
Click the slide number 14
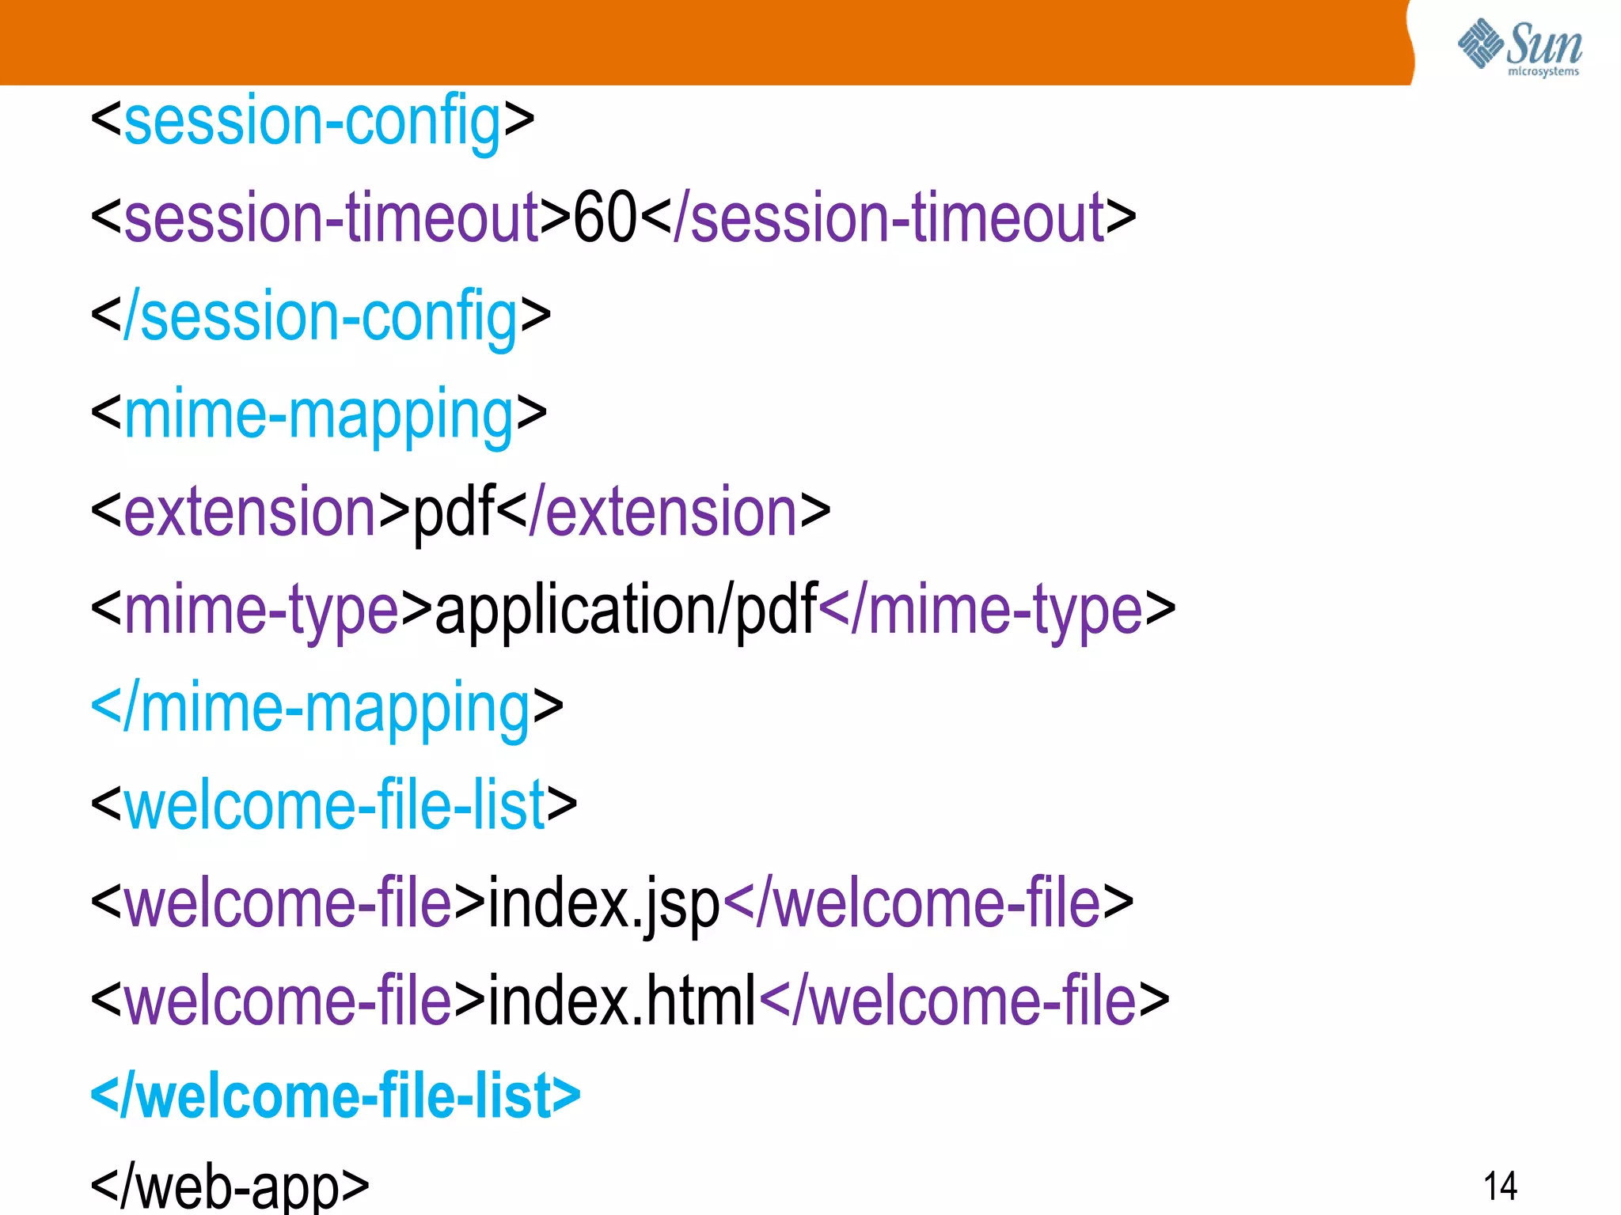pos(1501,1186)
